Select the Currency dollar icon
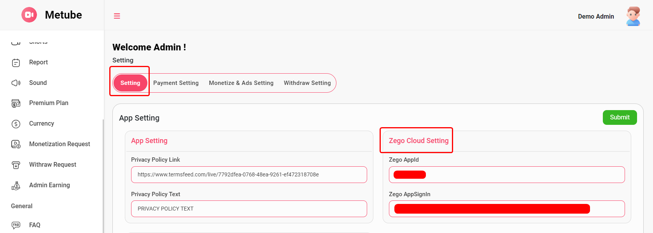This screenshot has height=233, width=653. [16, 124]
